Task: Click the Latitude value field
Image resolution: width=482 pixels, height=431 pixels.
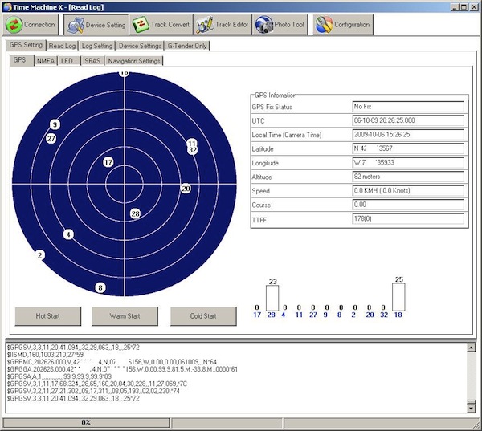Action: coord(408,148)
